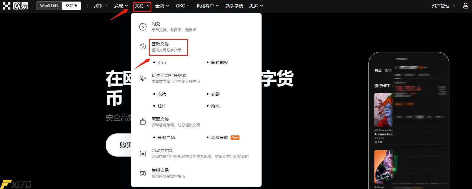Click the 流动性市场 exchange icon
The width and height of the screenshot is (472, 189).
tap(143, 153)
